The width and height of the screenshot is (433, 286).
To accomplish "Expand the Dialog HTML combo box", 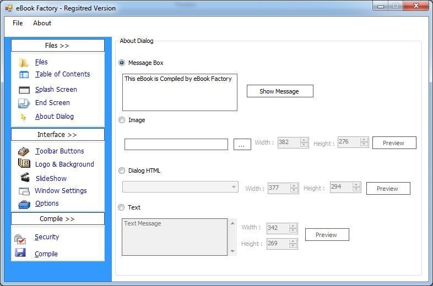I will [180, 187].
